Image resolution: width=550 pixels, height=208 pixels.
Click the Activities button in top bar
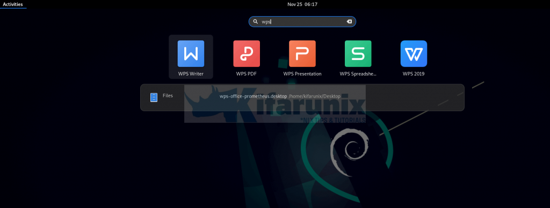[x=13, y=4]
